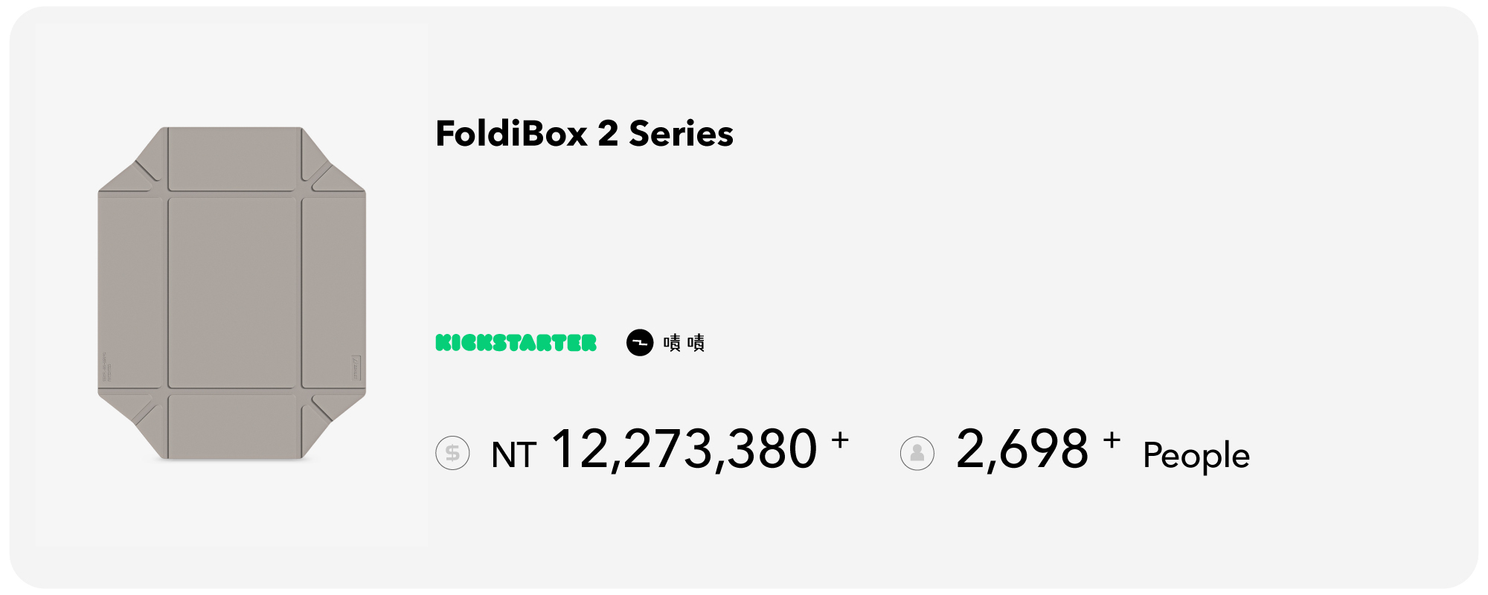Click the People label
The width and height of the screenshot is (1488, 595).
click(x=1196, y=456)
